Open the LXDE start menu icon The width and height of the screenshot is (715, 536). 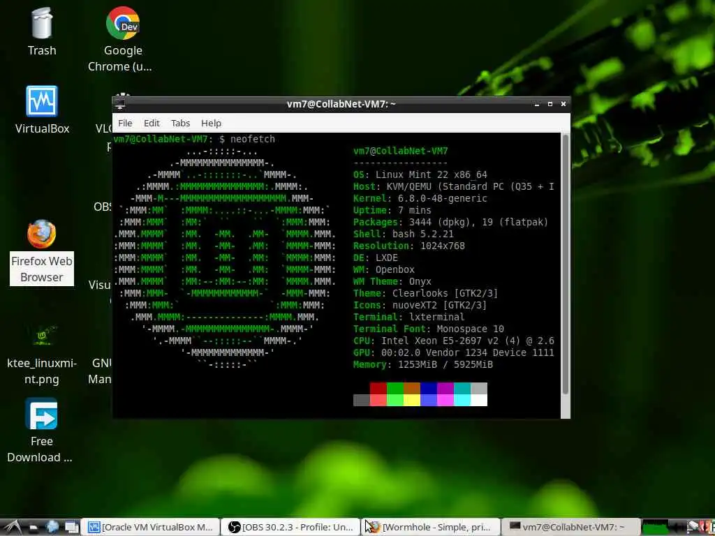(13, 528)
